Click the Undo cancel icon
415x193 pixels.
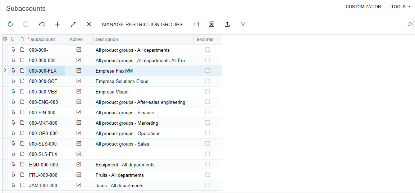42,24
